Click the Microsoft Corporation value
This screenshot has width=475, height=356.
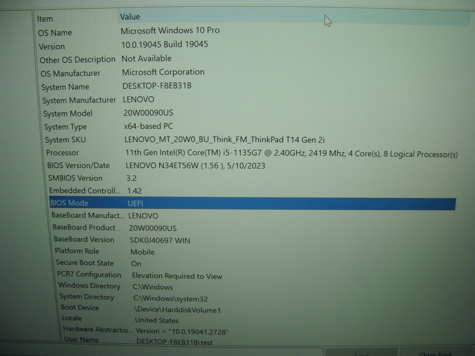click(163, 72)
